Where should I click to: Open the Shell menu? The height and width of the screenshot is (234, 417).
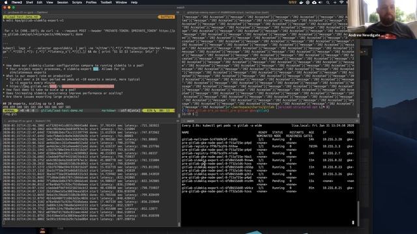click(x=29, y=3)
